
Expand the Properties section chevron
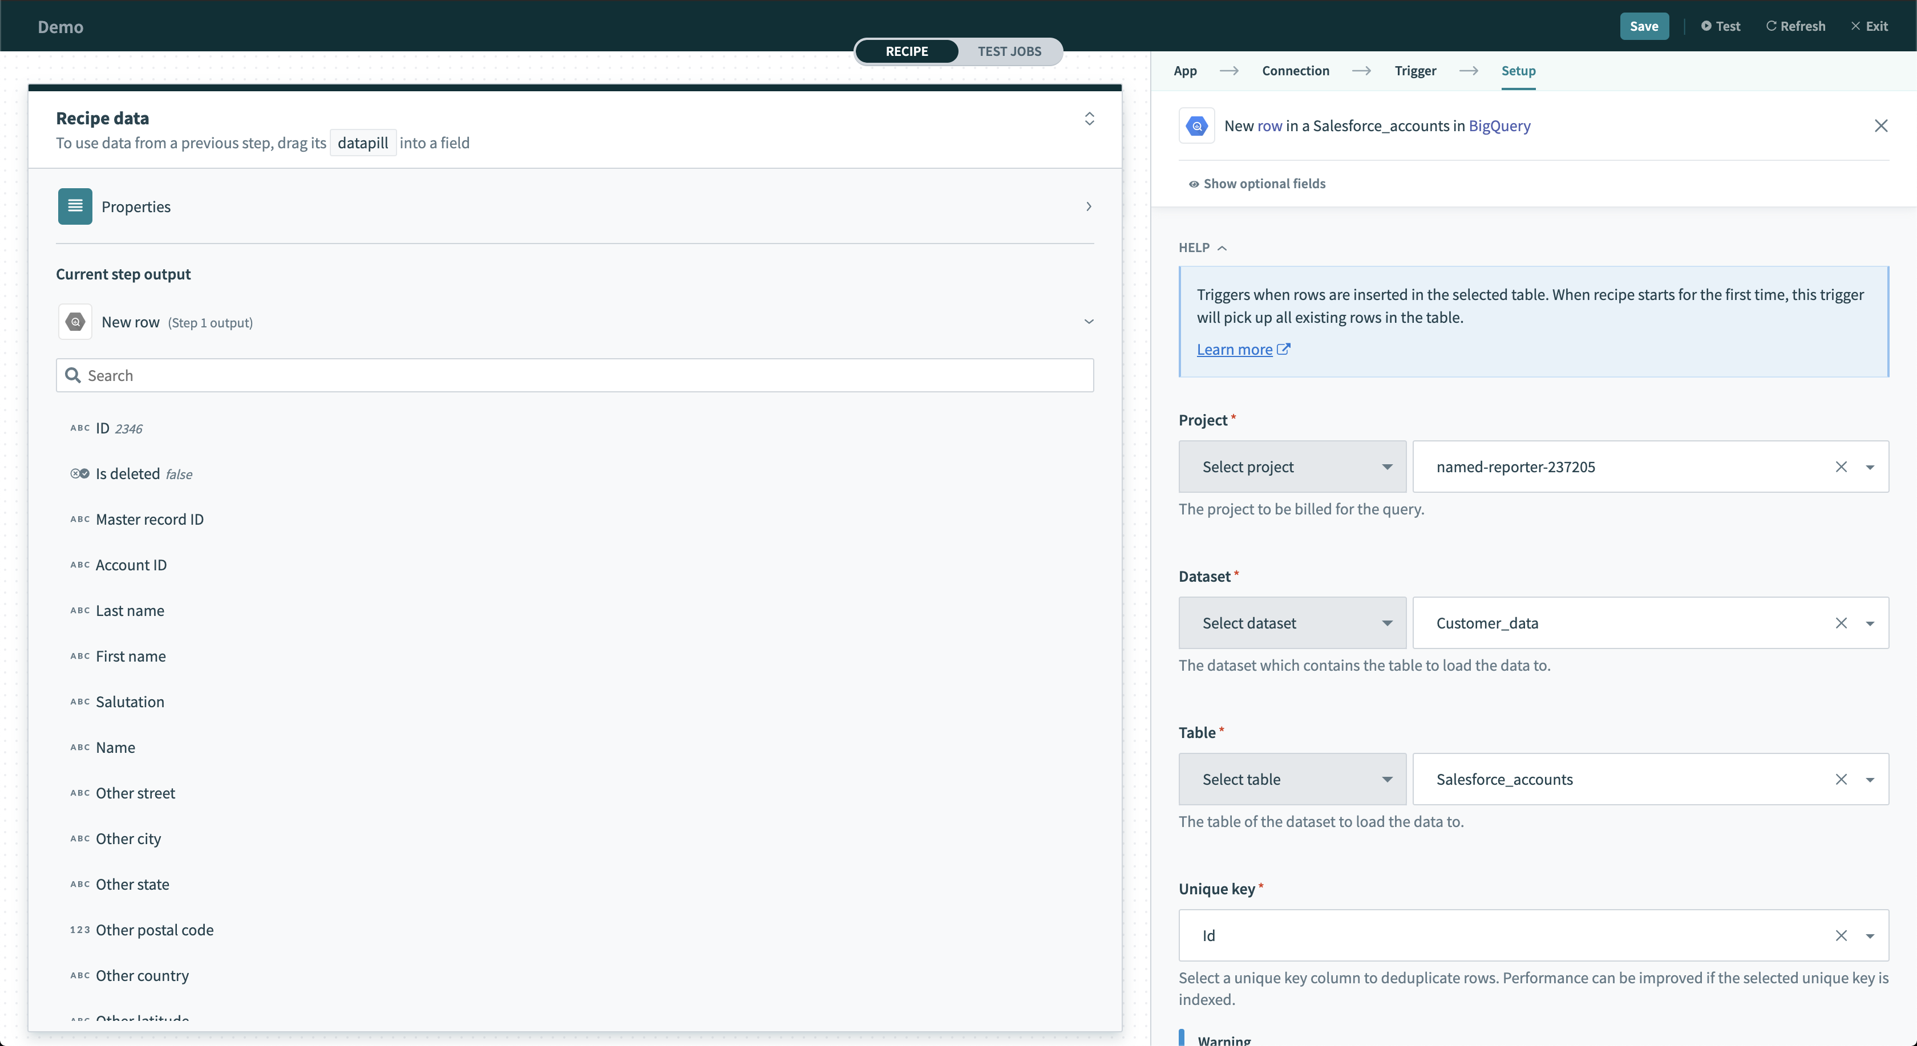(1088, 206)
